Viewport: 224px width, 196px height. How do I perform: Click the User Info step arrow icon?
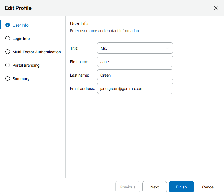click(8, 25)
